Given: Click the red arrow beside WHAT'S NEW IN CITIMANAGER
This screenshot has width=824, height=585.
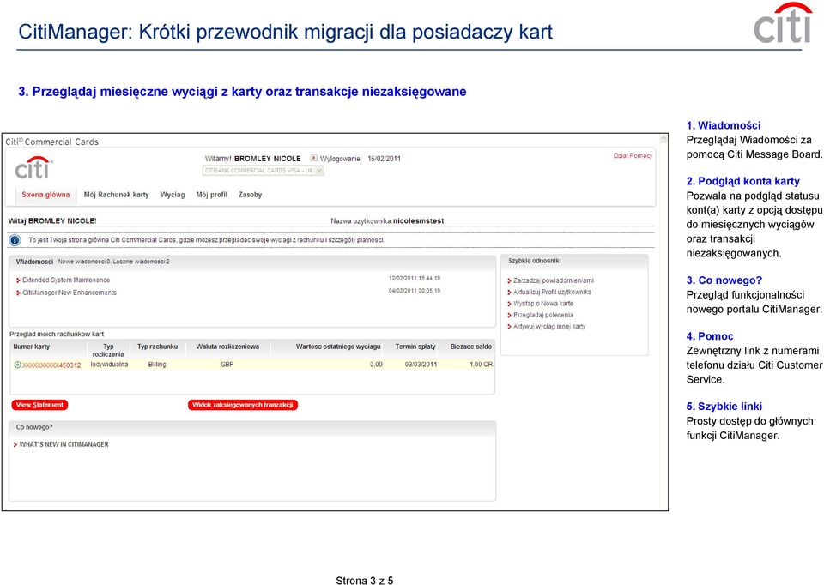Looking at the screenshot, I should [x=15, y=445].
